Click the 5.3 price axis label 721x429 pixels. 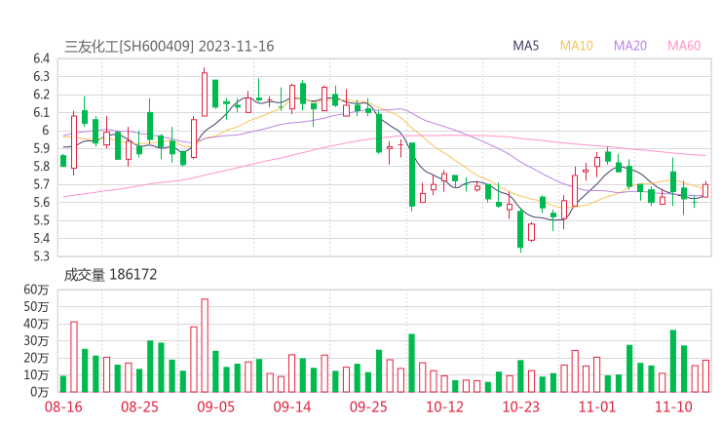(x=41, y=255)
